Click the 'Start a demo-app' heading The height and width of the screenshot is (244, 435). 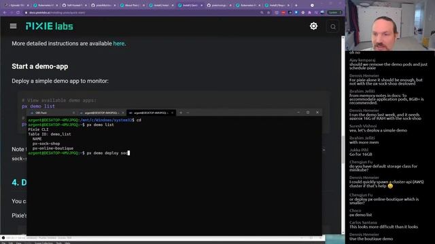[x=39, y=66]
